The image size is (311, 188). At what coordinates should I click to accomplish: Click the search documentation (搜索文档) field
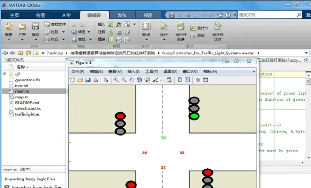click(267, 15)
